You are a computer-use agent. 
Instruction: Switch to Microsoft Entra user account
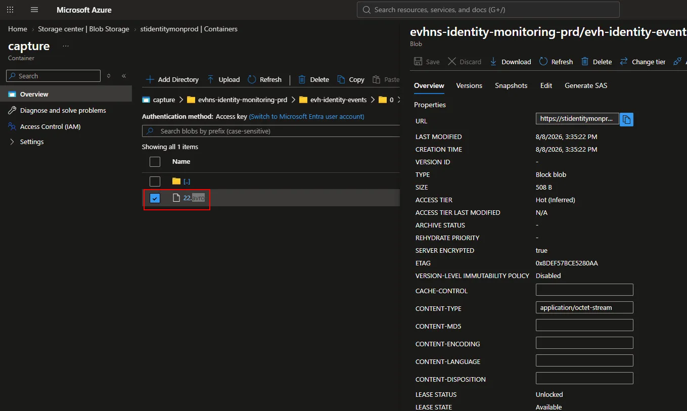pyautogui.click(x=306, y=116)
